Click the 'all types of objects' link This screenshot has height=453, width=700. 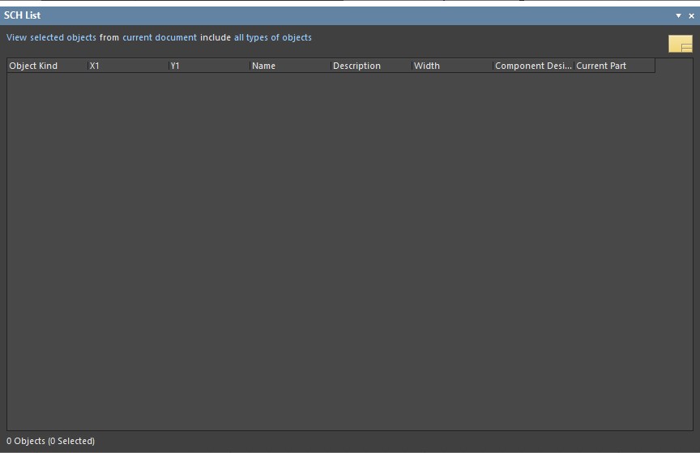click(x=273, y=37)
